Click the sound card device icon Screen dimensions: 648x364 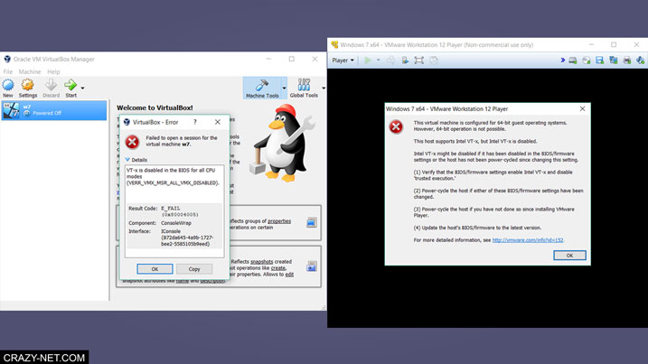pyautogui.click(x=640, y=61)
